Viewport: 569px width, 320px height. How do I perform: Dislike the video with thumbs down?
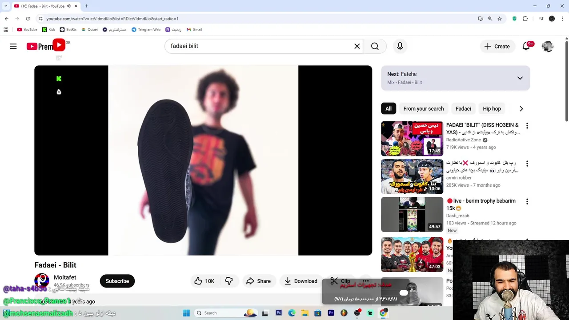pos(229,281)
